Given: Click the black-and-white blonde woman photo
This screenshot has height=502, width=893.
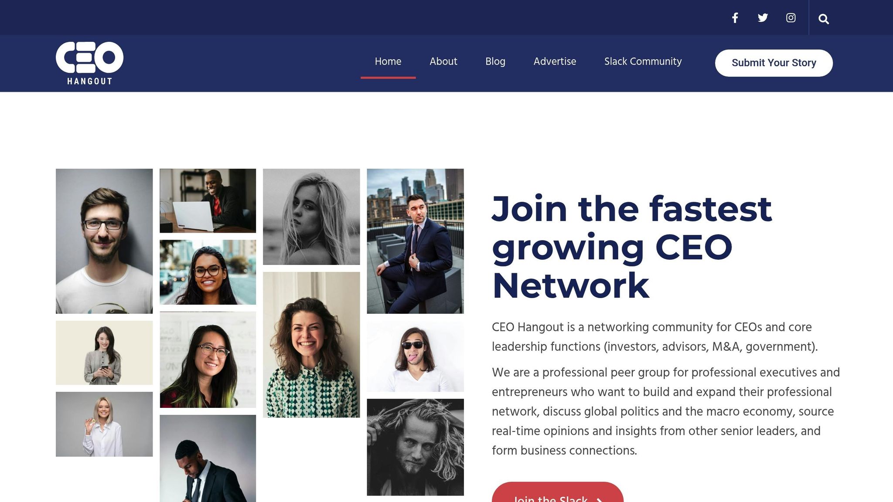Looking at the screenshot, I should click(x=311, y=217).
